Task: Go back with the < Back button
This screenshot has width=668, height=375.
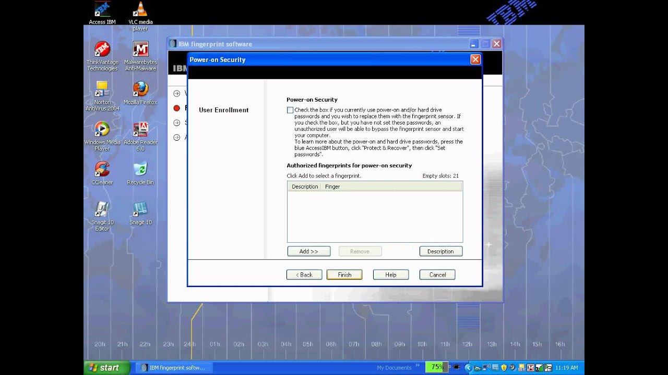Action: tap(304, 274)
